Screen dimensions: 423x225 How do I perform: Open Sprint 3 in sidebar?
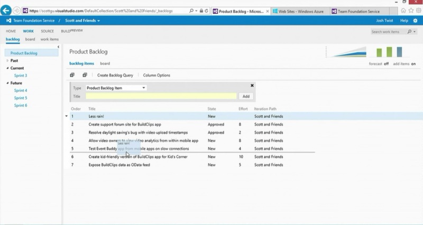[x=21, y=76]
